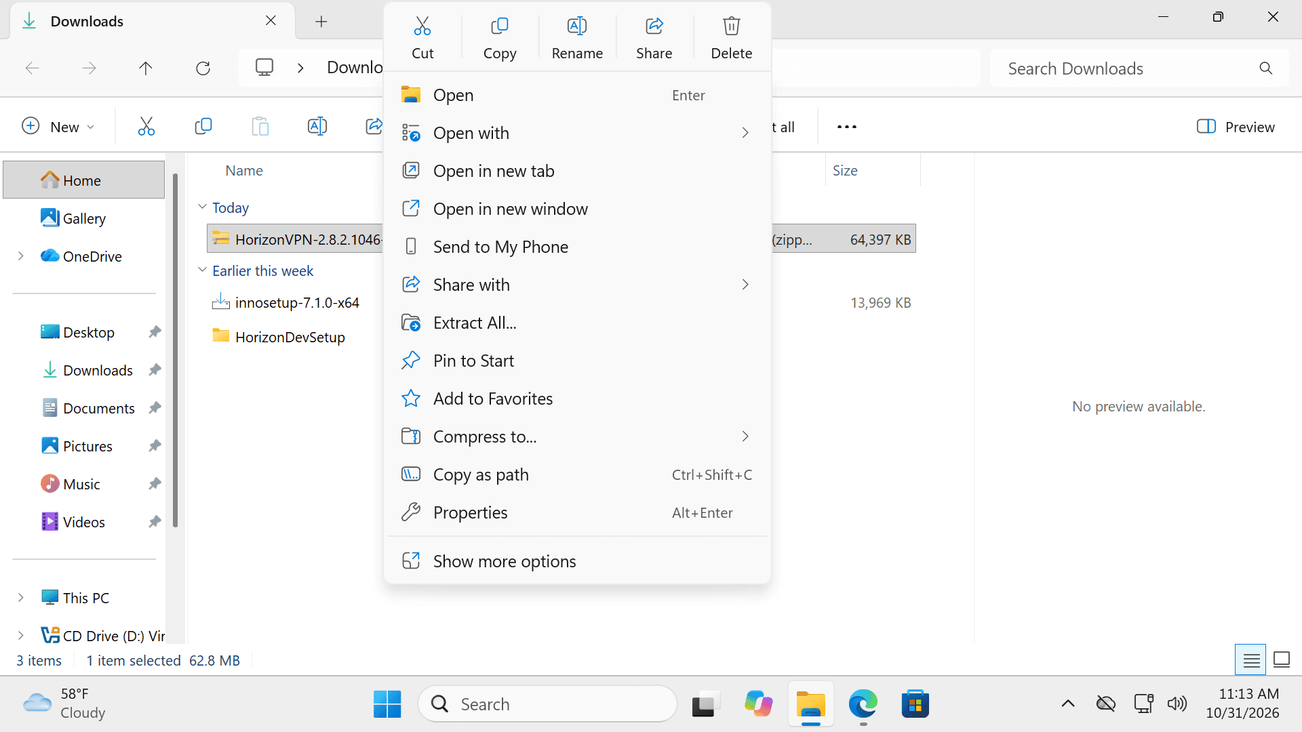
Task: Select Extract All from context menu
Action: point(577,323)
